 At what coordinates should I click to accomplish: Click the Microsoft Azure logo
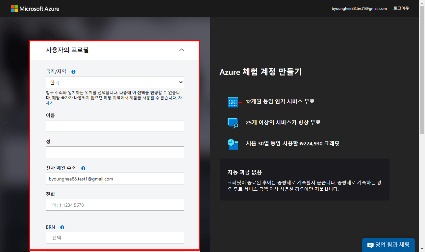click(35, 9)
